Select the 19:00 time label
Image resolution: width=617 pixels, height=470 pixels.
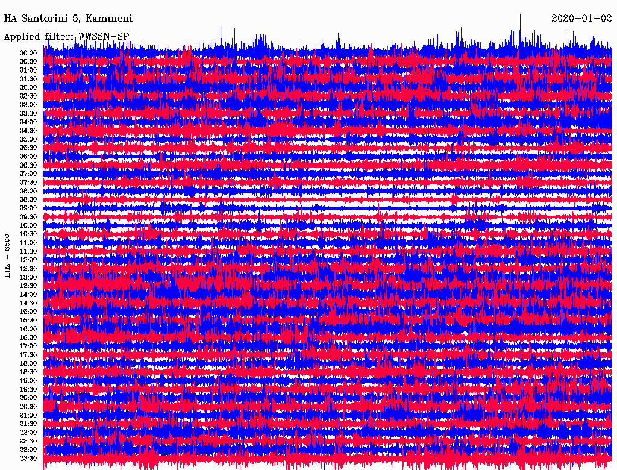28,381
